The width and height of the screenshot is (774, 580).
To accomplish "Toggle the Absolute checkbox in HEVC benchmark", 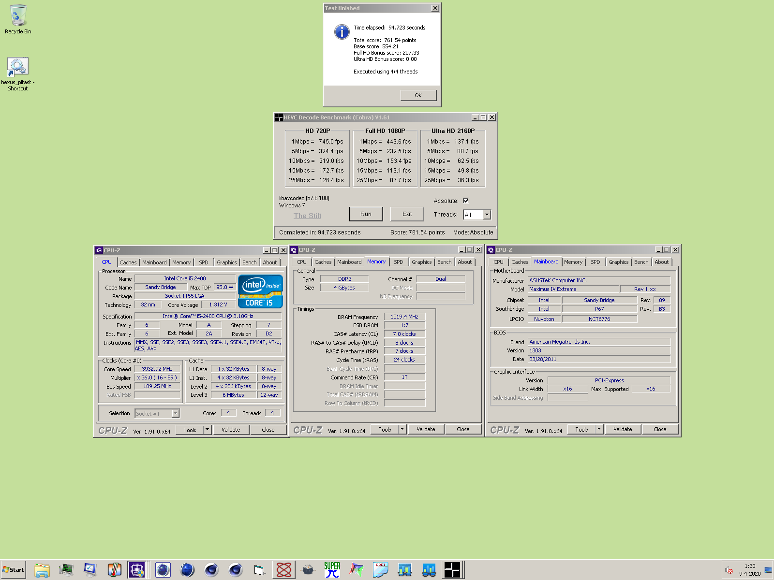I will point(466,201).
